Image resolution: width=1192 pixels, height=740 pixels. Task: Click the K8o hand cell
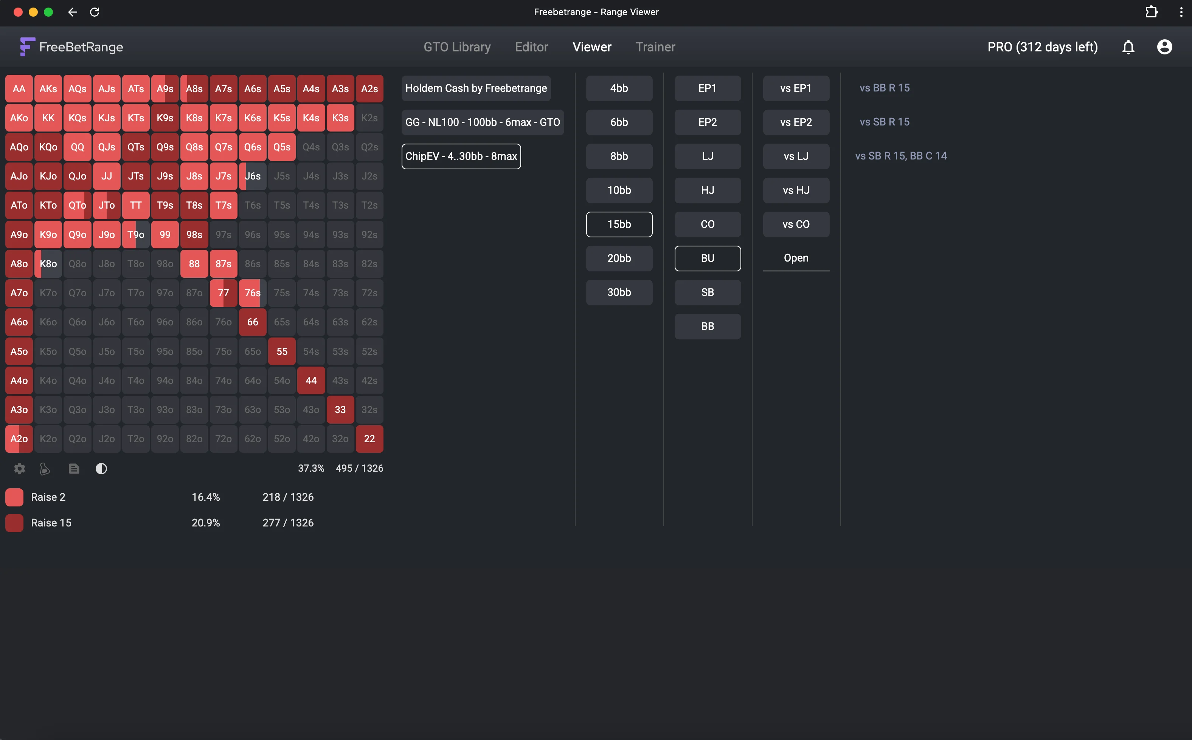pos(48,264)
